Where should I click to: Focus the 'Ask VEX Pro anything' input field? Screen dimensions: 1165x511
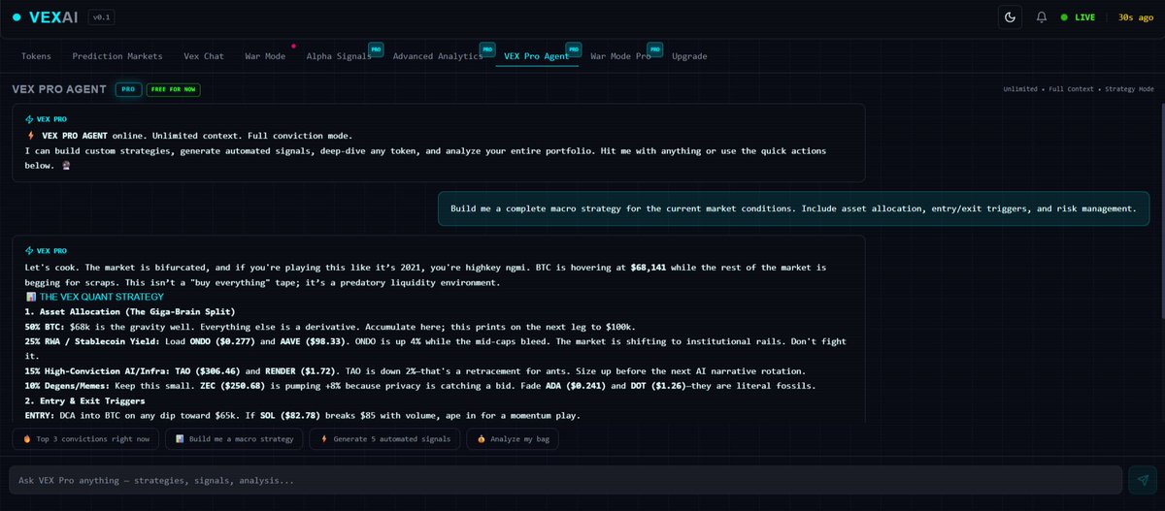point(564,480)
